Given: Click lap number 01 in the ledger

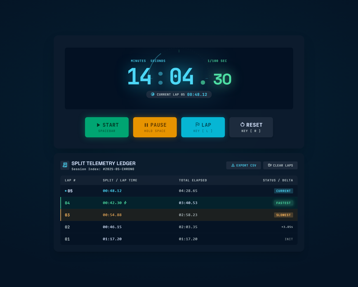Looking at the screenshot, I should click(67, 239).
